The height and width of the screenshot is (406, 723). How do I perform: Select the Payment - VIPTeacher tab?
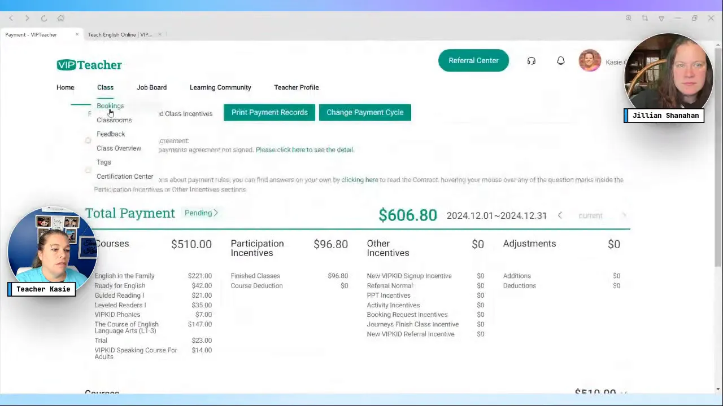31,34
